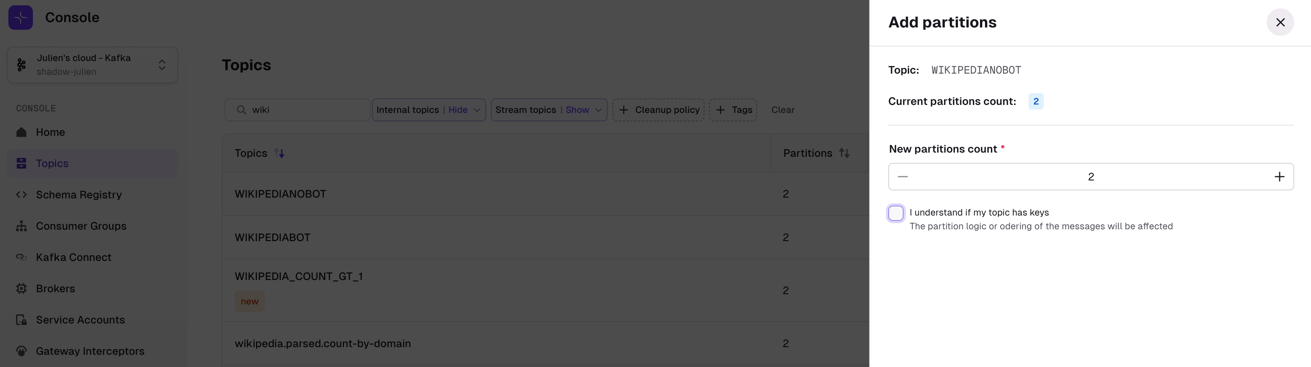Open the Julien's cloud - Kafka cluster selector
Image resolution: width=1311 pixels, height=367 pixels.
pyautogui.click(x=92, y=65)
